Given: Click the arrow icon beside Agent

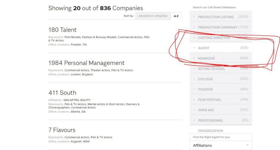Looking at the screenshot, I should pos(194,48).
